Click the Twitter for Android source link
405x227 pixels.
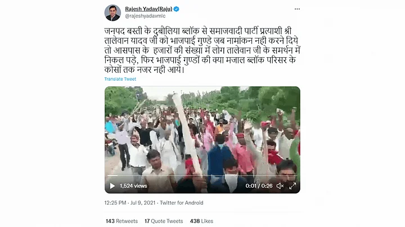[181, 203]
